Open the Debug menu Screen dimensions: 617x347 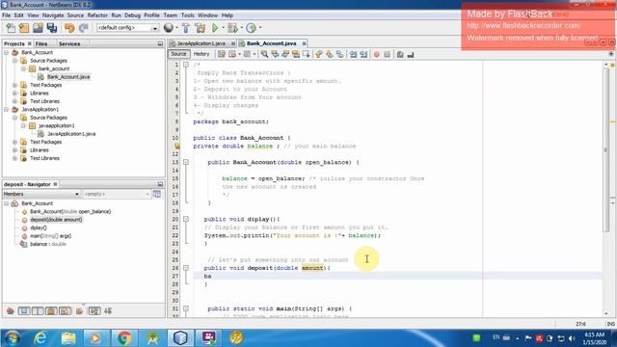pyautogui.click(x=132, y=15)
